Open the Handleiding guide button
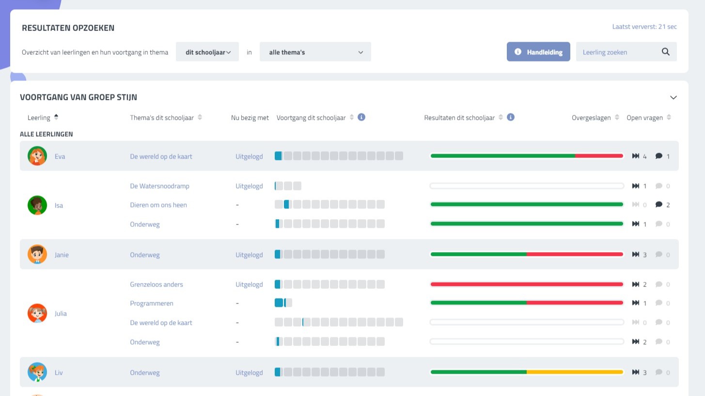 pos(538,52)
